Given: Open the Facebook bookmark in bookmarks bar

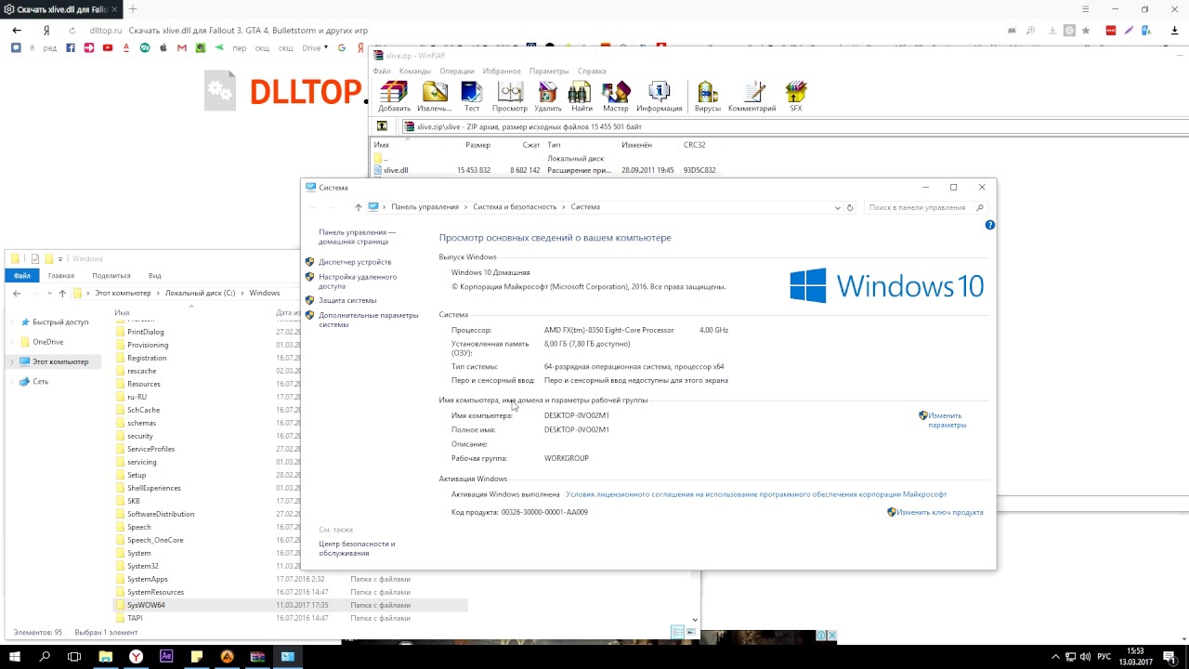Looking at the screenshot, I should click(x=71, y=48).
